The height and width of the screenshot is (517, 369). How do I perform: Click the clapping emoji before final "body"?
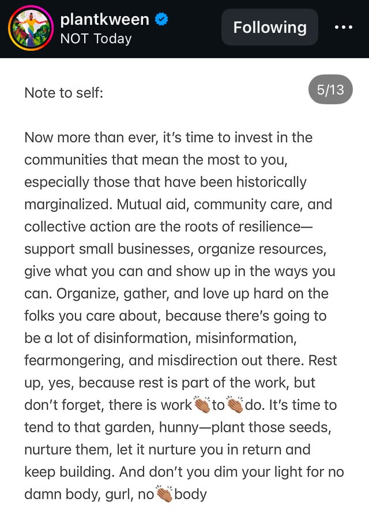[164, 495]
